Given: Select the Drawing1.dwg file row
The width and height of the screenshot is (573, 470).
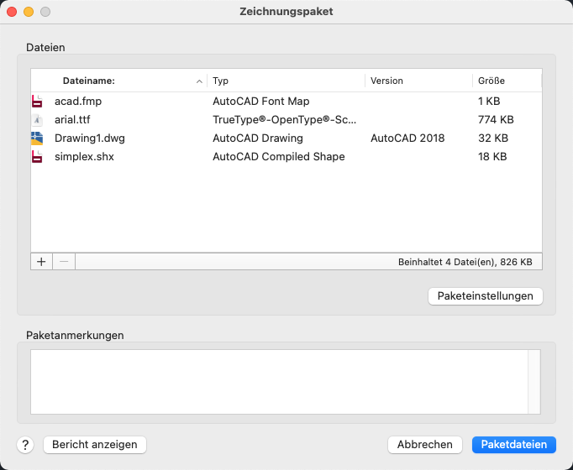Looking at the screenshot, I should (x=252, y=138).
